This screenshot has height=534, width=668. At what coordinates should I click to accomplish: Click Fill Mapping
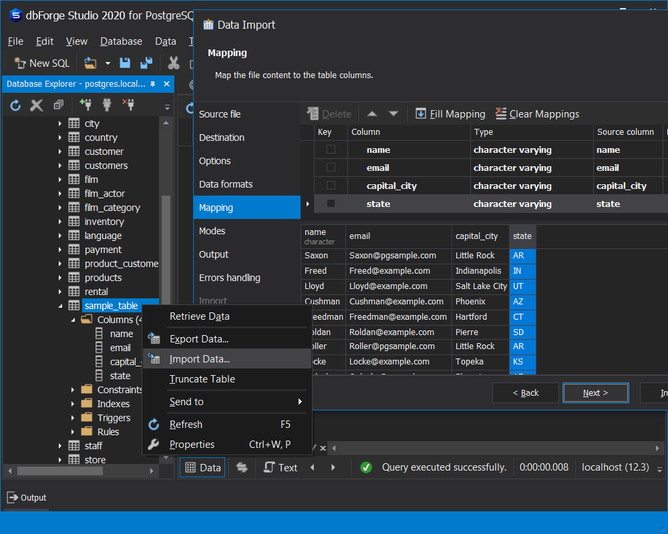(450, 113)
